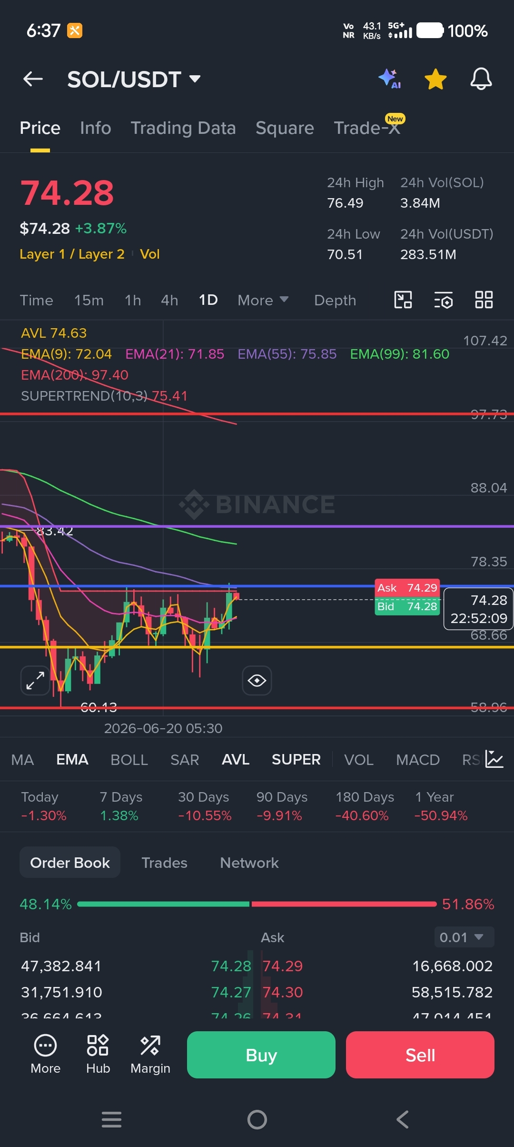This screenshot has height=1147, width=514.
Task: Tap the Bid 74.28 chart label
Action: click(407, 607)
